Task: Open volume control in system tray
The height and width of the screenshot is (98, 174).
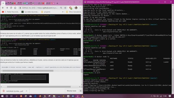Action: point(157,96)
